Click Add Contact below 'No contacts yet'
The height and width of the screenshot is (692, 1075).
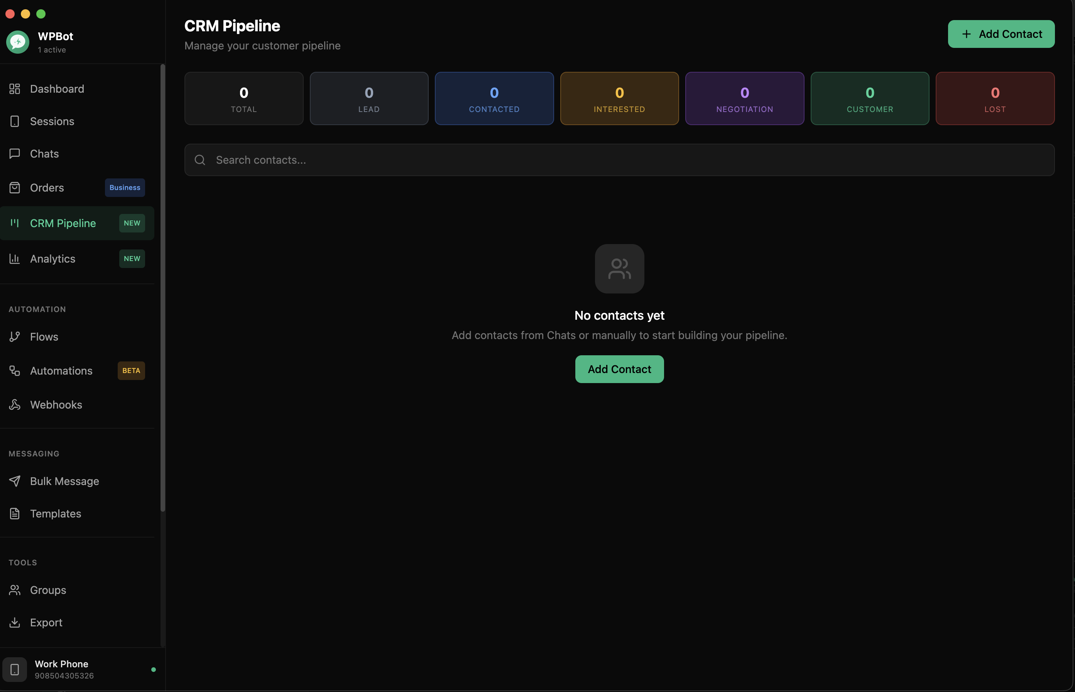tap(619, 369)
